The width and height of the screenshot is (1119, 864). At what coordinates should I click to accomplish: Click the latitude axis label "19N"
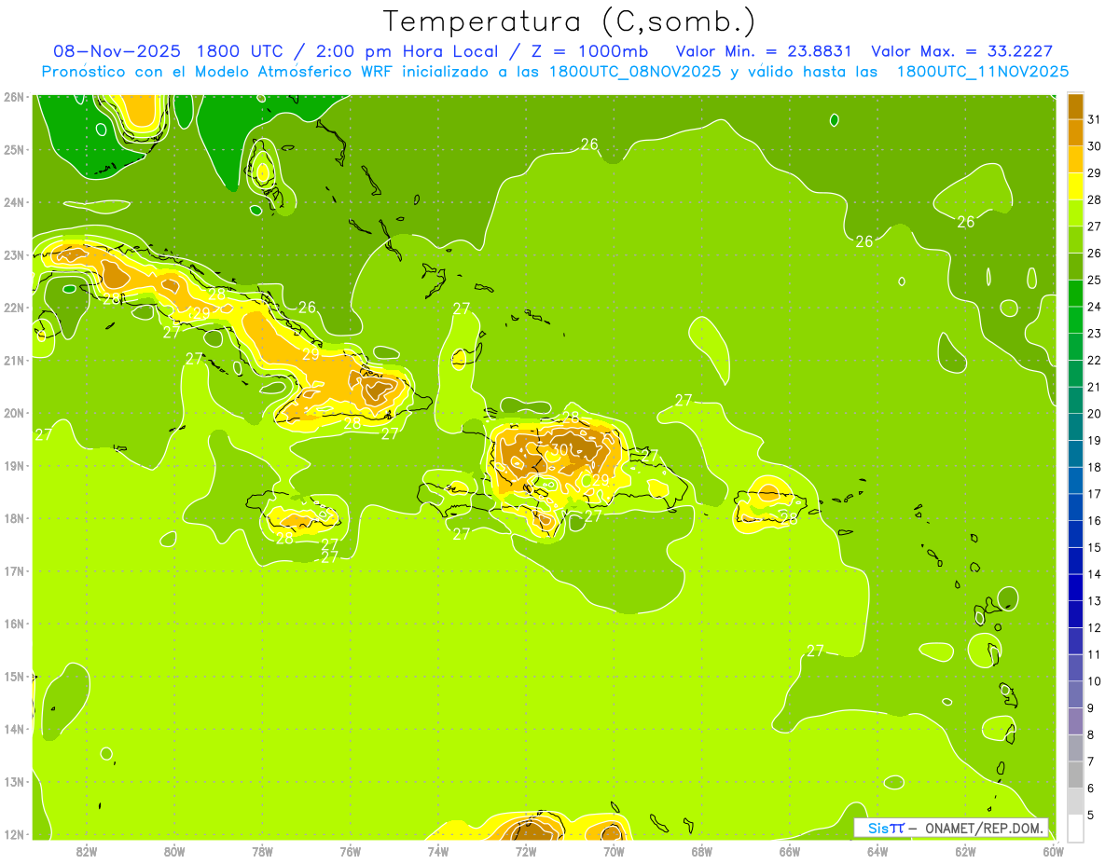pos(13,465)
